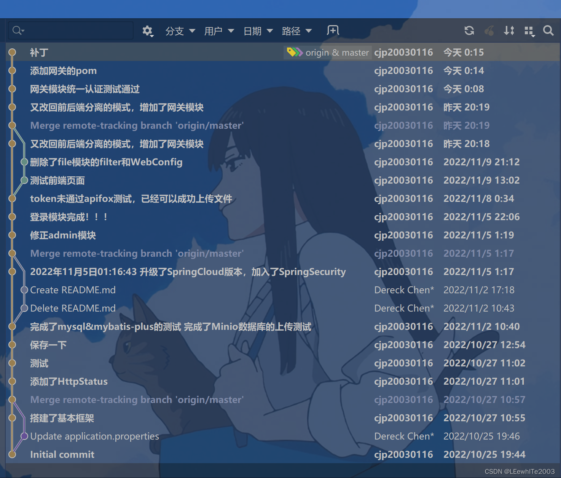Viewport: 561px width, 478px height.
Task: Click the IntelliSort toggle icon
Action: (509, 30)
